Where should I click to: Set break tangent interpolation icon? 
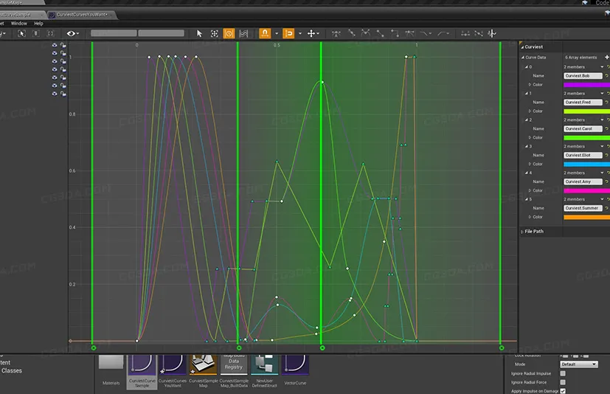(365, 33)
